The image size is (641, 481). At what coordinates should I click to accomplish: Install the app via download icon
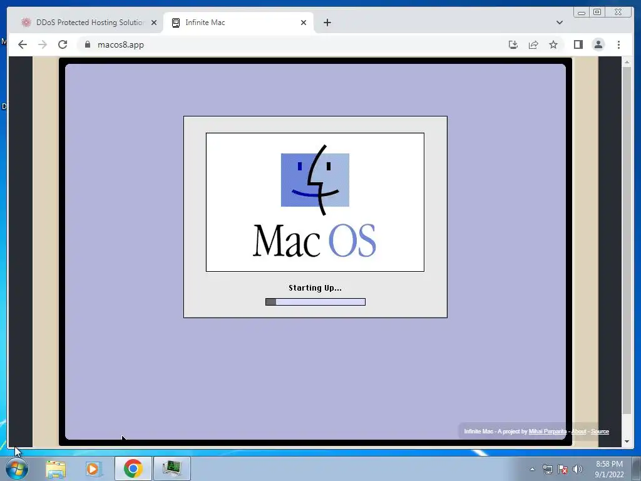point(513,44)
